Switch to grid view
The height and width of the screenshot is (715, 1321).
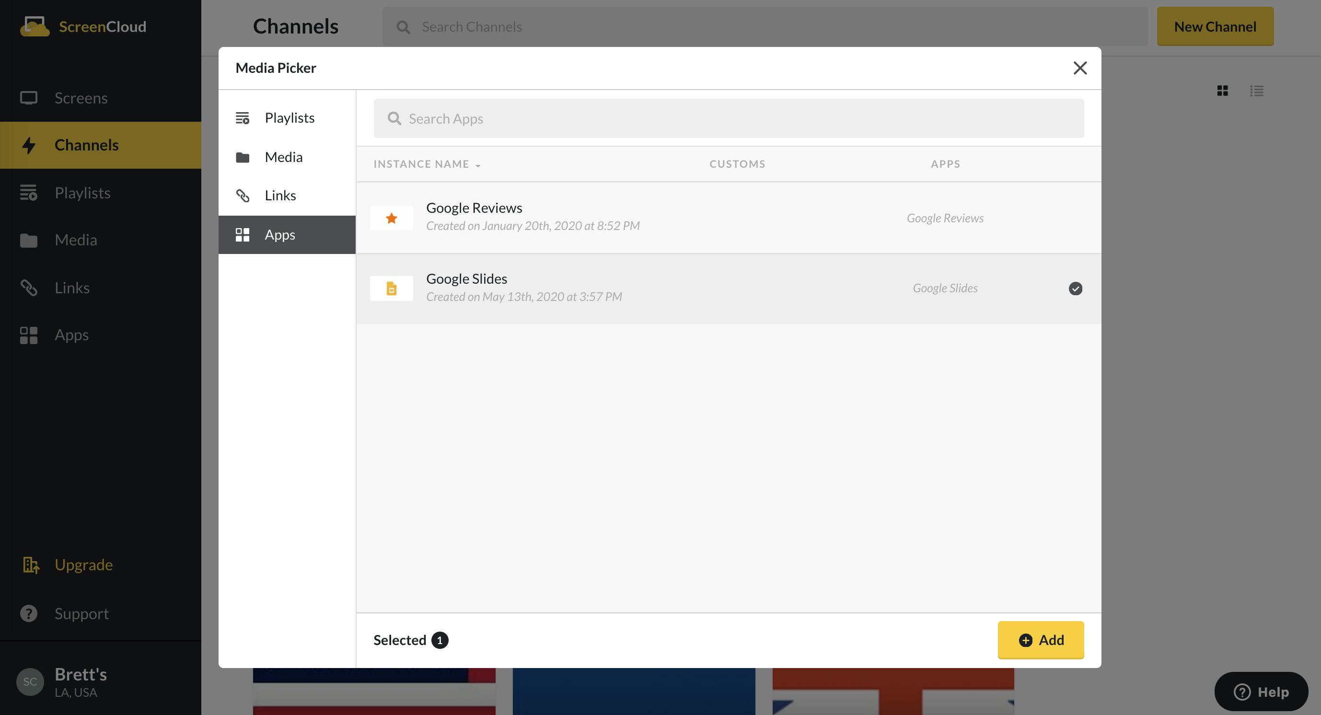pyautogui.click(x=1223, y=91)
